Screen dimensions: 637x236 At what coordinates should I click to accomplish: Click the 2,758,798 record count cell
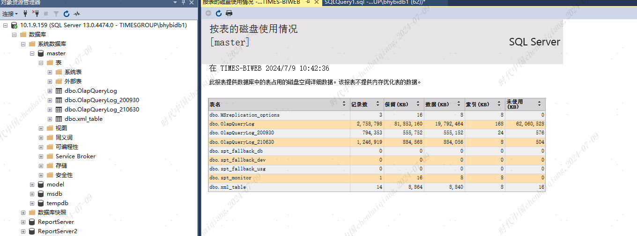(370, 124)
